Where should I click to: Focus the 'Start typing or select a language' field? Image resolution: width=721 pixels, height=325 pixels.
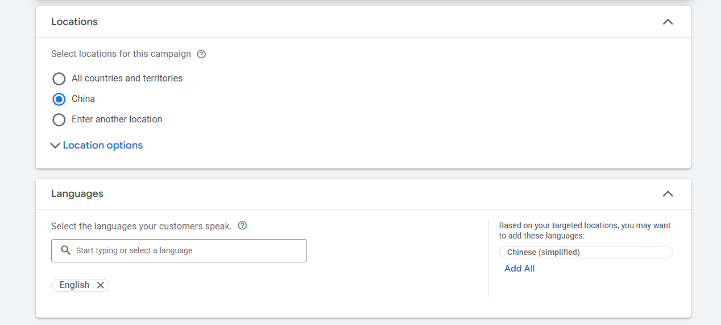pos(188,250)
